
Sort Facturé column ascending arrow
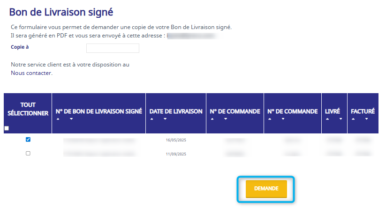353,119
